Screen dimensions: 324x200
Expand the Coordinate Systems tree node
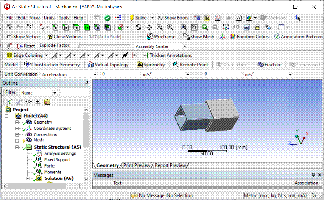[x=17, y=129]
